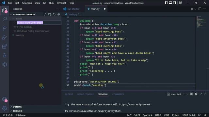Switch to the COMMENTS panel tab
Viewport: 209px width, 117px height.
point(118,94)
